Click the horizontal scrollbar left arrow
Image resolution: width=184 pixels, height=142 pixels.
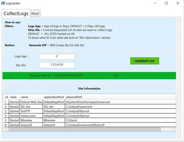(x=6, y=129)
